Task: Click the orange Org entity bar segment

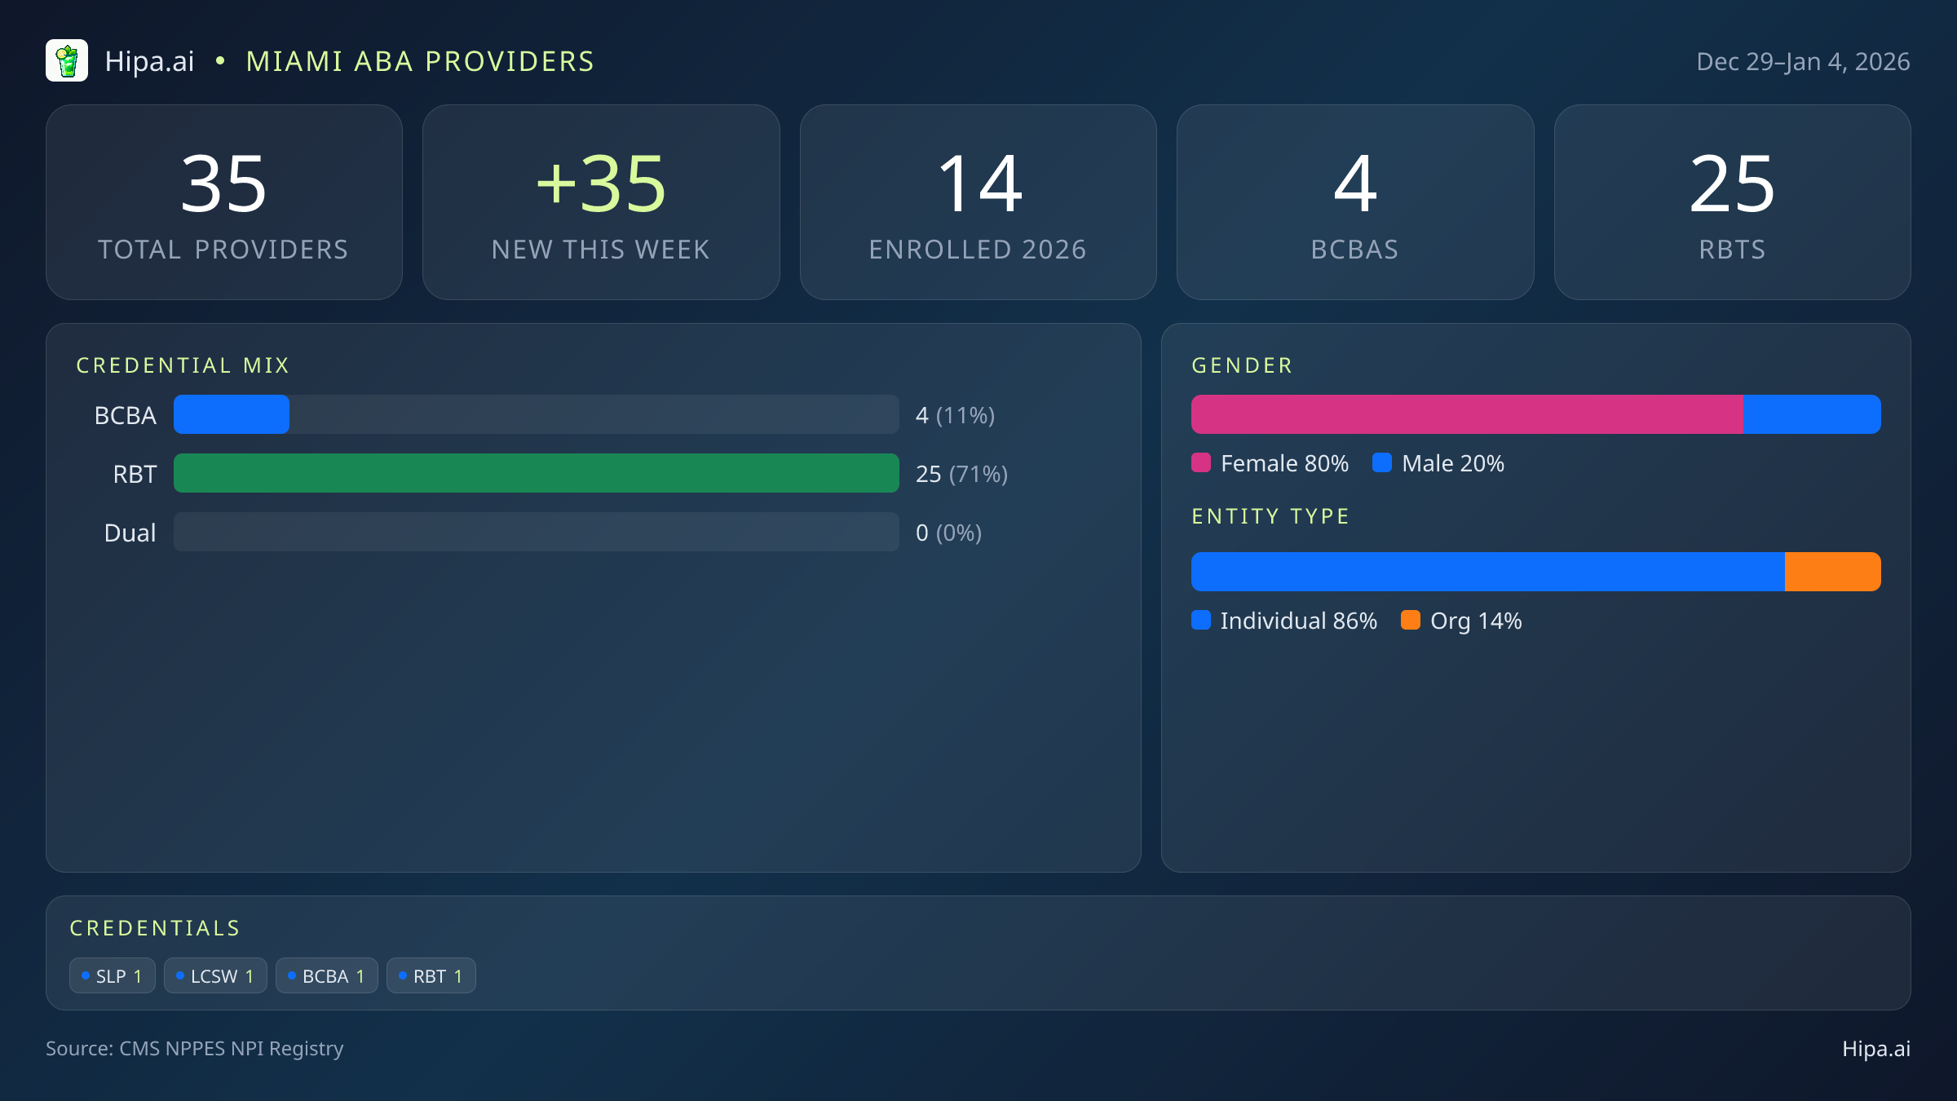Action: coord(1832,572)
